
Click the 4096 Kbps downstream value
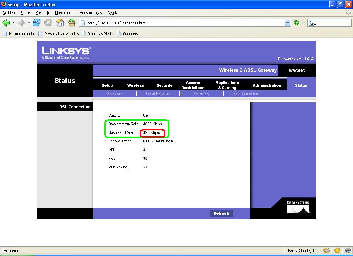coord(153,124)
